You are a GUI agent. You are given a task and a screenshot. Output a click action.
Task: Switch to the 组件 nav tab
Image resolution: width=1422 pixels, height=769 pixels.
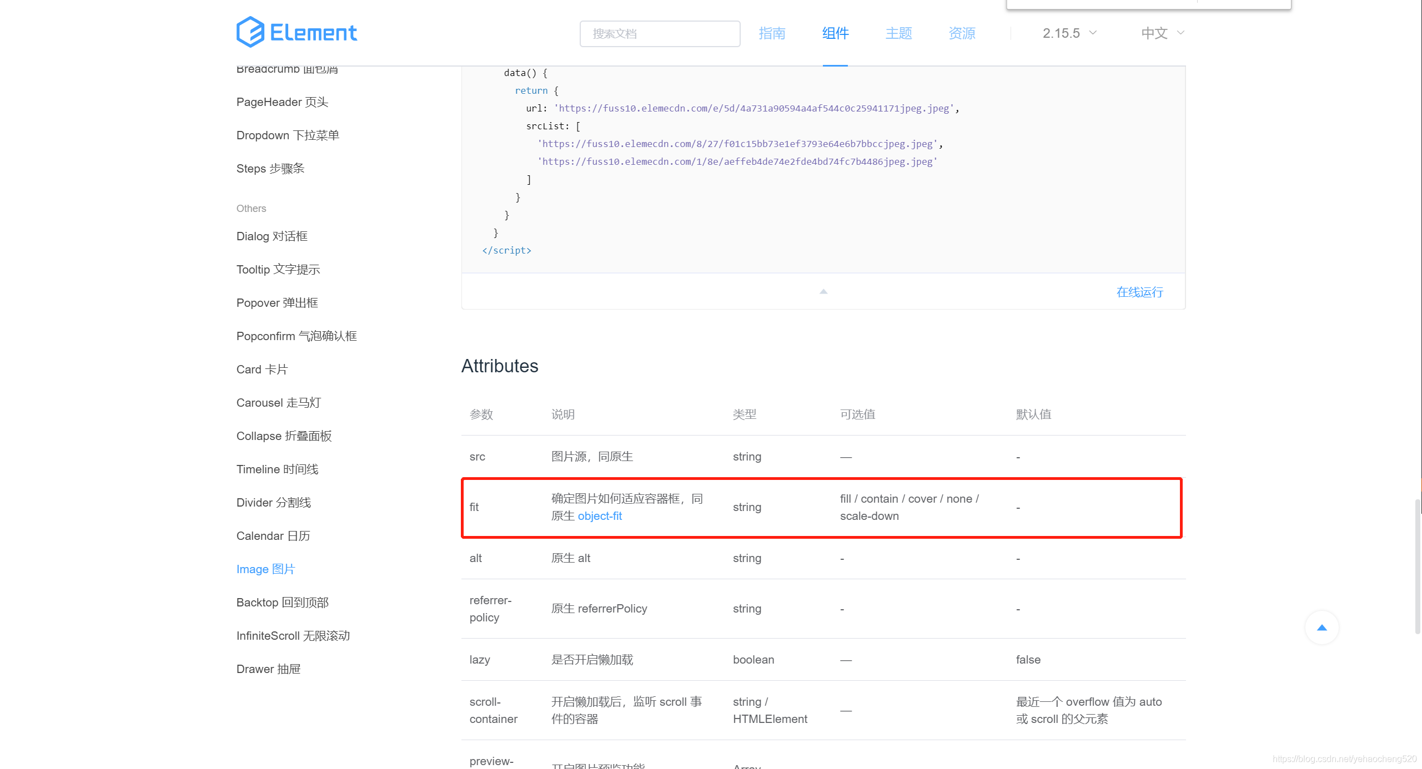click(835, 33)
